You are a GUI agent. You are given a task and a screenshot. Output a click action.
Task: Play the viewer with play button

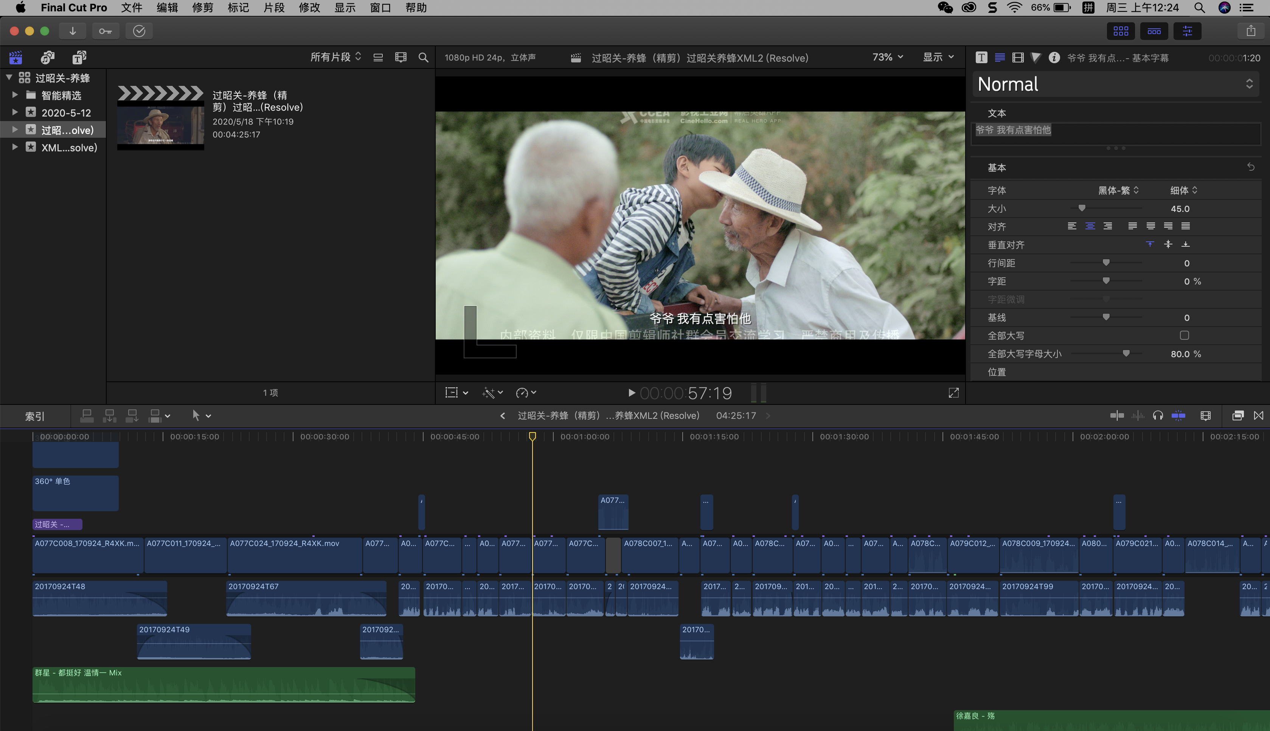[631, 393]
